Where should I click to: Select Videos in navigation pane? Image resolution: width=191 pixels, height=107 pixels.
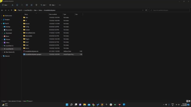coord(7,43)
